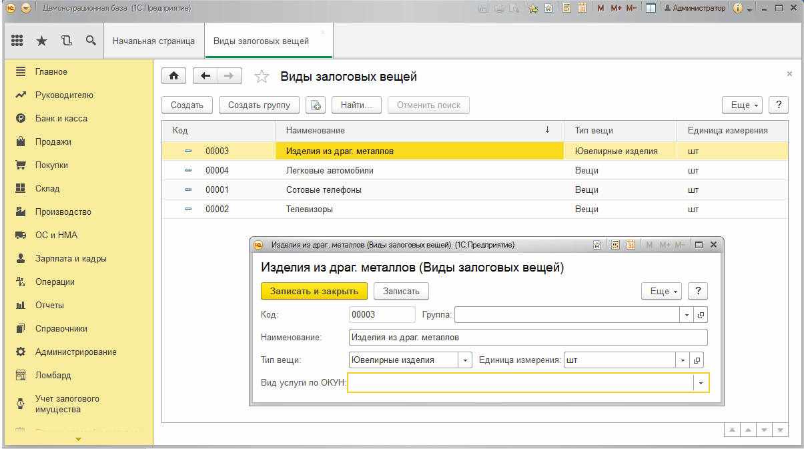This screenshot has height=449, width=804.
Task: Open the sections grid menu icon
Action: pos(17,41)
